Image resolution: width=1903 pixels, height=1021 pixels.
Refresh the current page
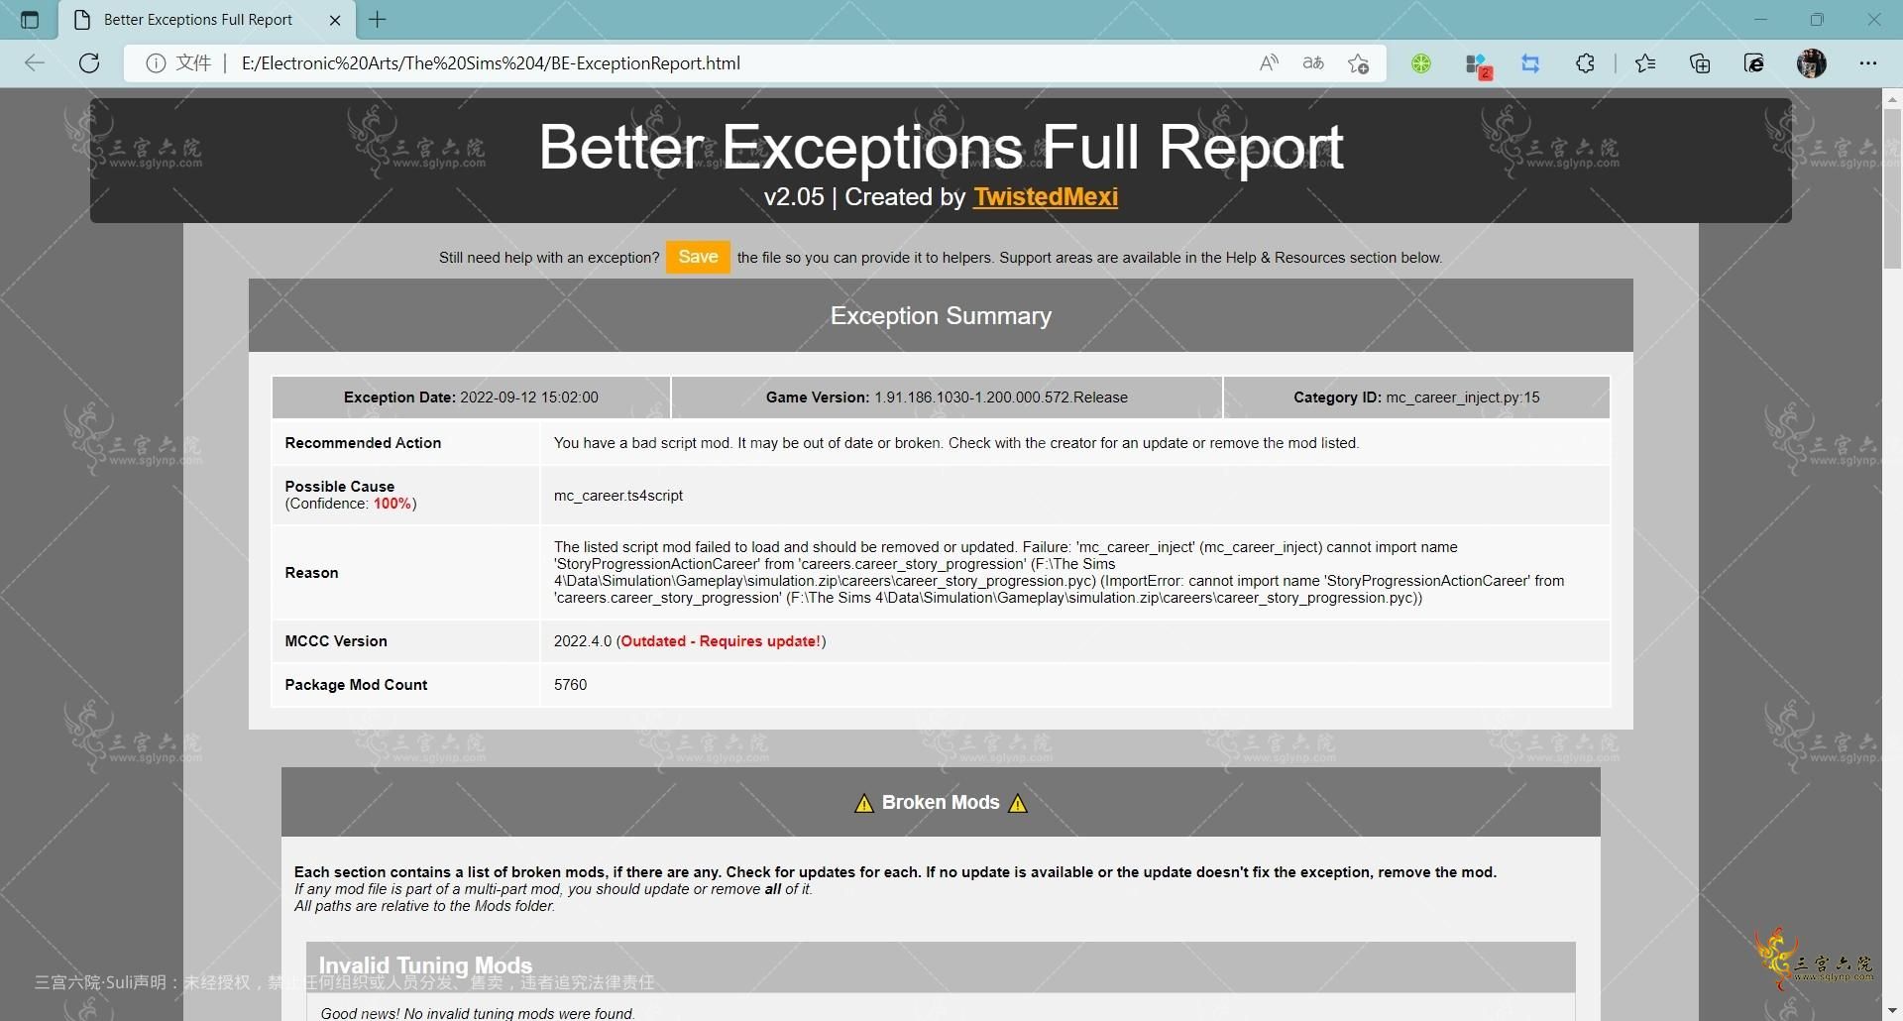[x=89, y=63]
